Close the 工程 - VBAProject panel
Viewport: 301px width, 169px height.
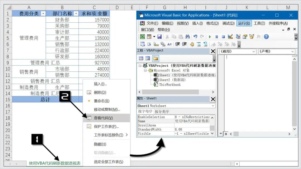[x=213, y=51]
